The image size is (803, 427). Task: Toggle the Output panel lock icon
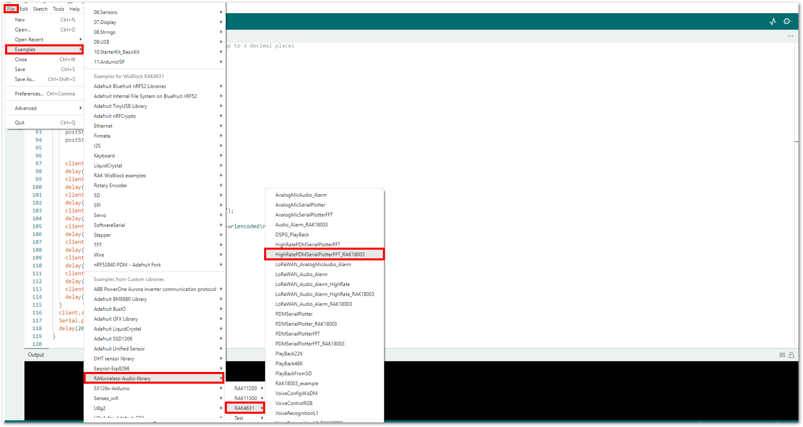[x=791, y=355]
